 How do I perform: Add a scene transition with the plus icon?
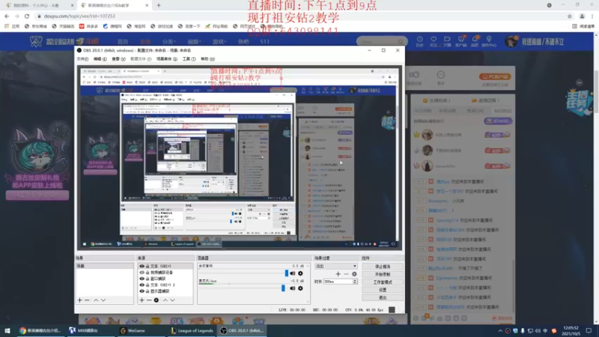(338, 274)
